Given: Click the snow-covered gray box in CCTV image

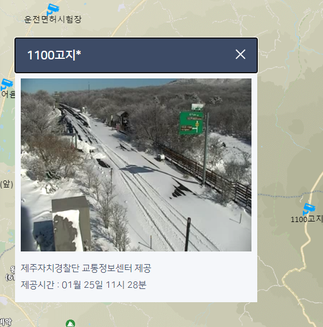Looking at the screenshot, I should pyautogui.click(x=71, y=224).
